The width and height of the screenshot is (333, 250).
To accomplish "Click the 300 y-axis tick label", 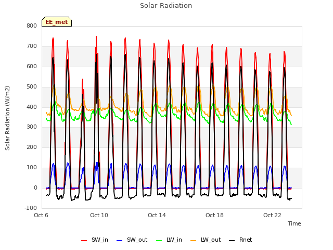I will pyautogui.click(x=32, y=127).
